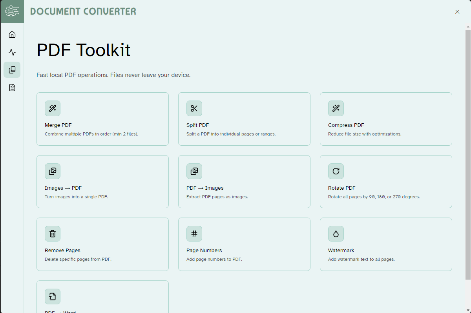Open the Merge PDF card title
471x313 pixels.
click(x=58, y=125)
